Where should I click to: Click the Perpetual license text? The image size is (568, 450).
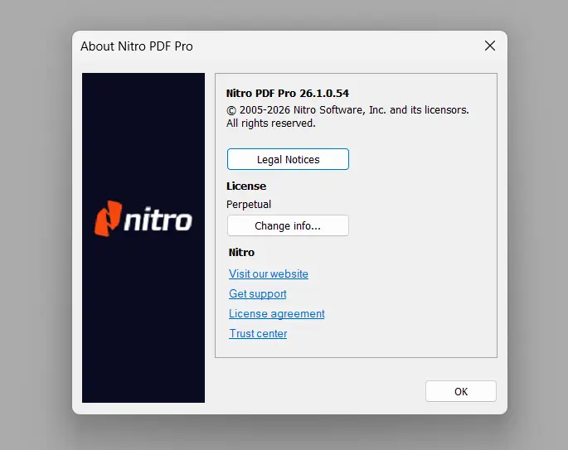(249, 205)
